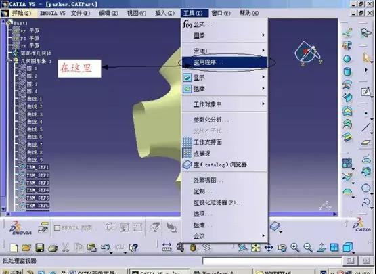
Task: Choose 定制... from the Tools menu
Action: [x=224, y=191]
